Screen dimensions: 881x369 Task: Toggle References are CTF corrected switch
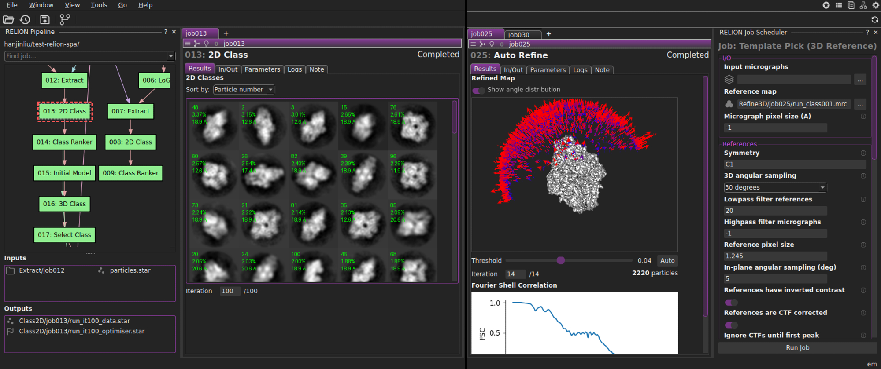click(x=731, y=325)
